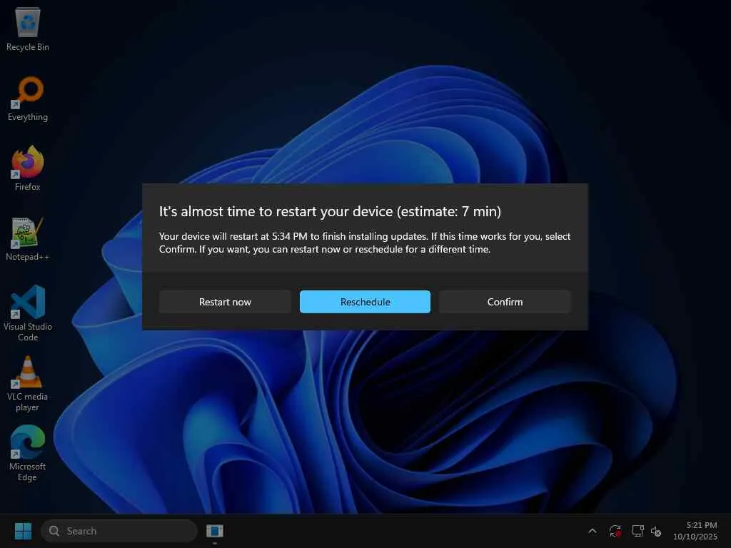Open the network status tray icon
Viewport: 731px width, 548px height.
pos(637,531)
